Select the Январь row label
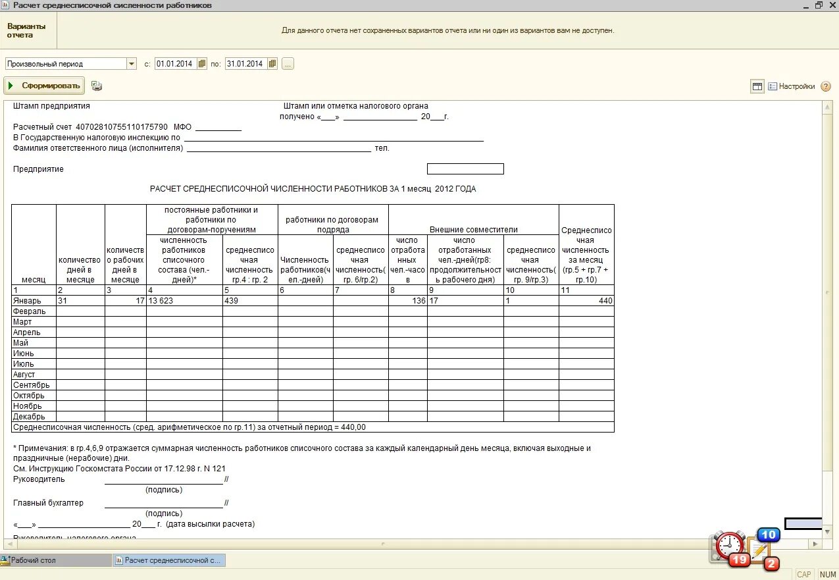The height and width of the screenshot is (580, 839). (34, 301)
